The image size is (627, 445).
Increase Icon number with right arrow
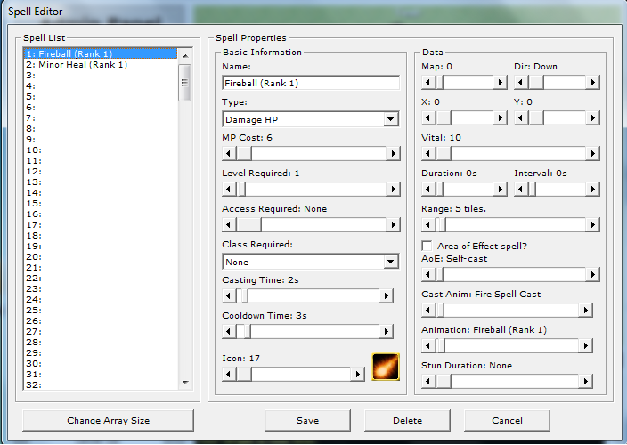pos(357,374)
